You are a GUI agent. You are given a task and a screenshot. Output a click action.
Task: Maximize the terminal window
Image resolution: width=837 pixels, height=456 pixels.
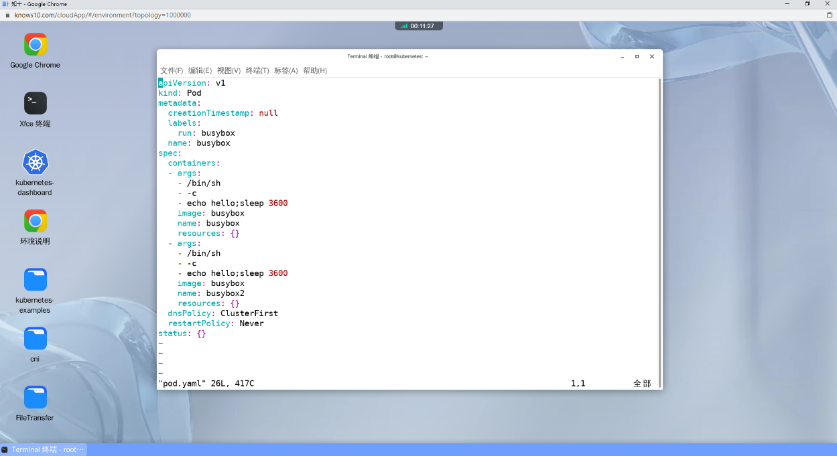[x=637, y=56]
